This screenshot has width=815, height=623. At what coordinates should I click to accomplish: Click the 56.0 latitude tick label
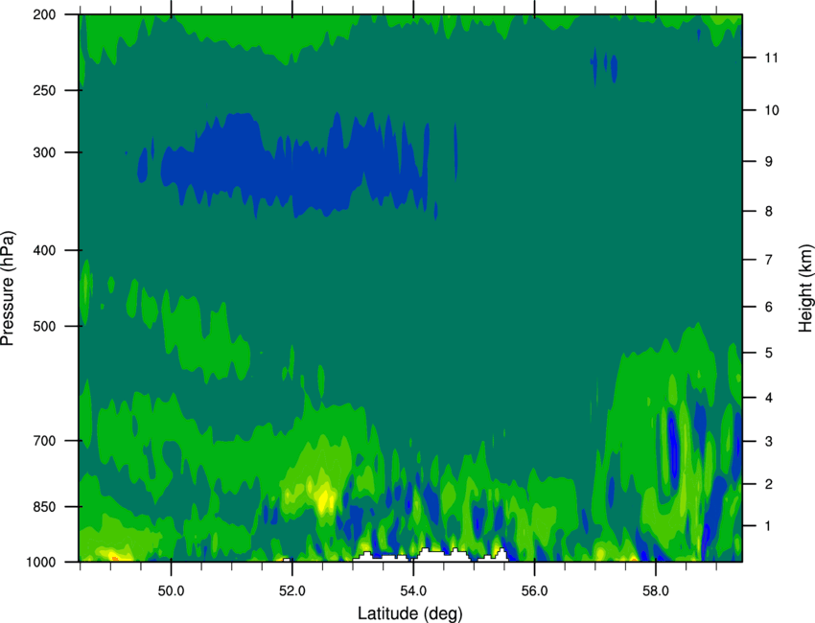tap(534, 591)
